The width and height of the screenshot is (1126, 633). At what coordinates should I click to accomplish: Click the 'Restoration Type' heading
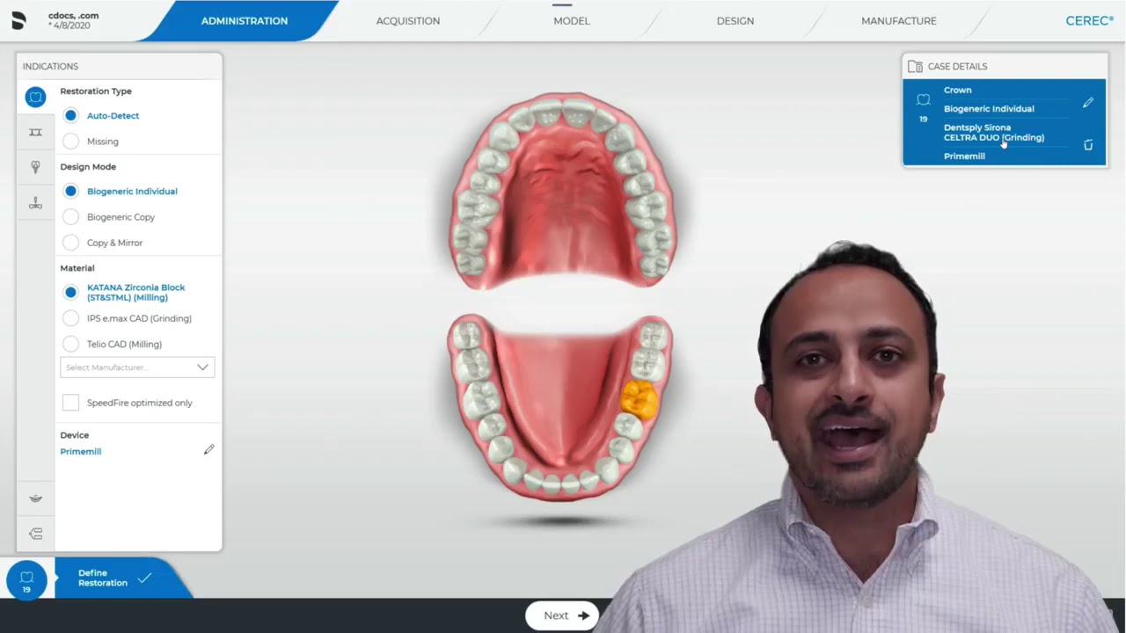pyautogui.click(x=96, y=91)
